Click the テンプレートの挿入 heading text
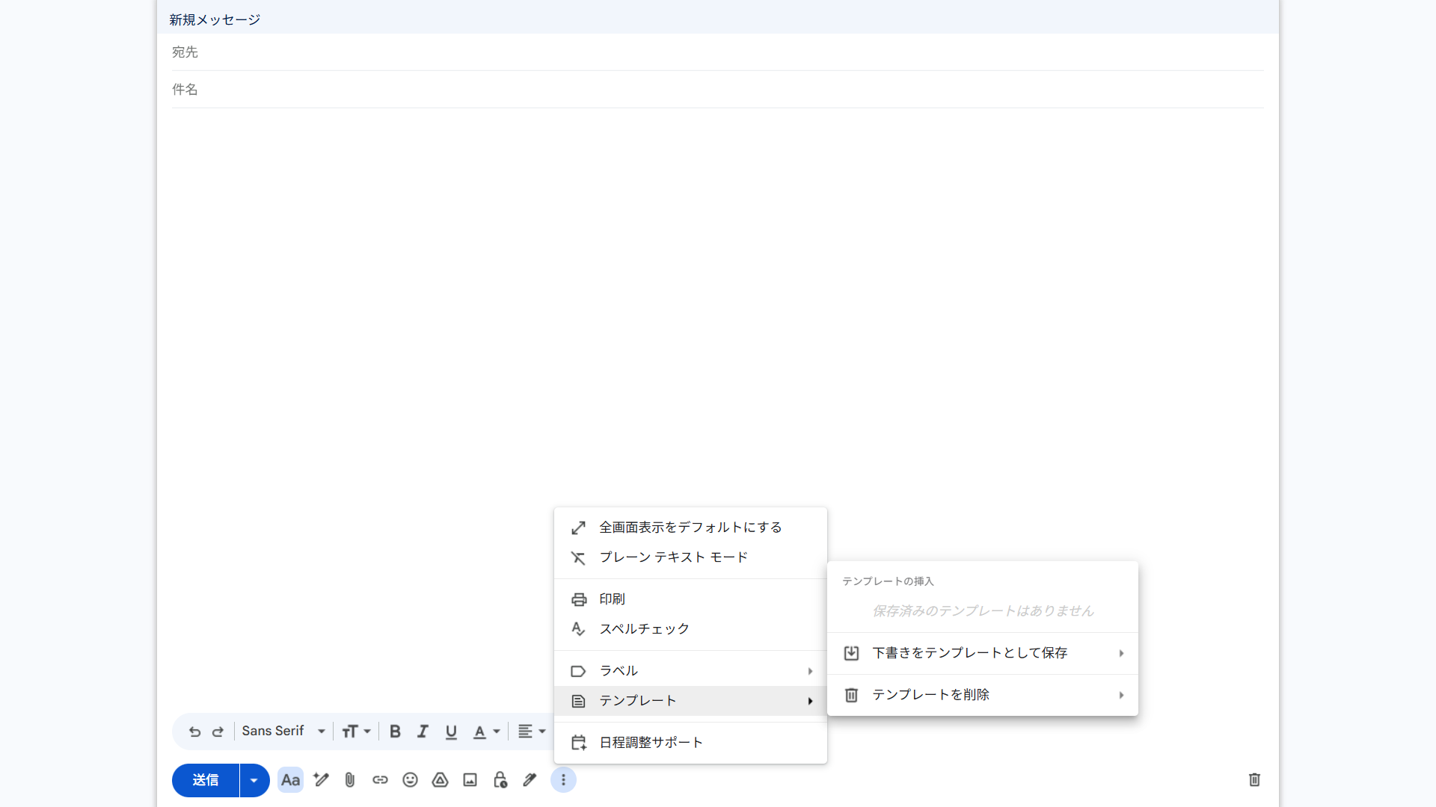This screenshot has width=1436, height=807. [x=888, y=581]
